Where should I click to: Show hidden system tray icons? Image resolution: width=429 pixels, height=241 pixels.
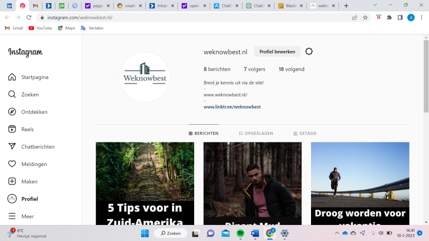337,233
